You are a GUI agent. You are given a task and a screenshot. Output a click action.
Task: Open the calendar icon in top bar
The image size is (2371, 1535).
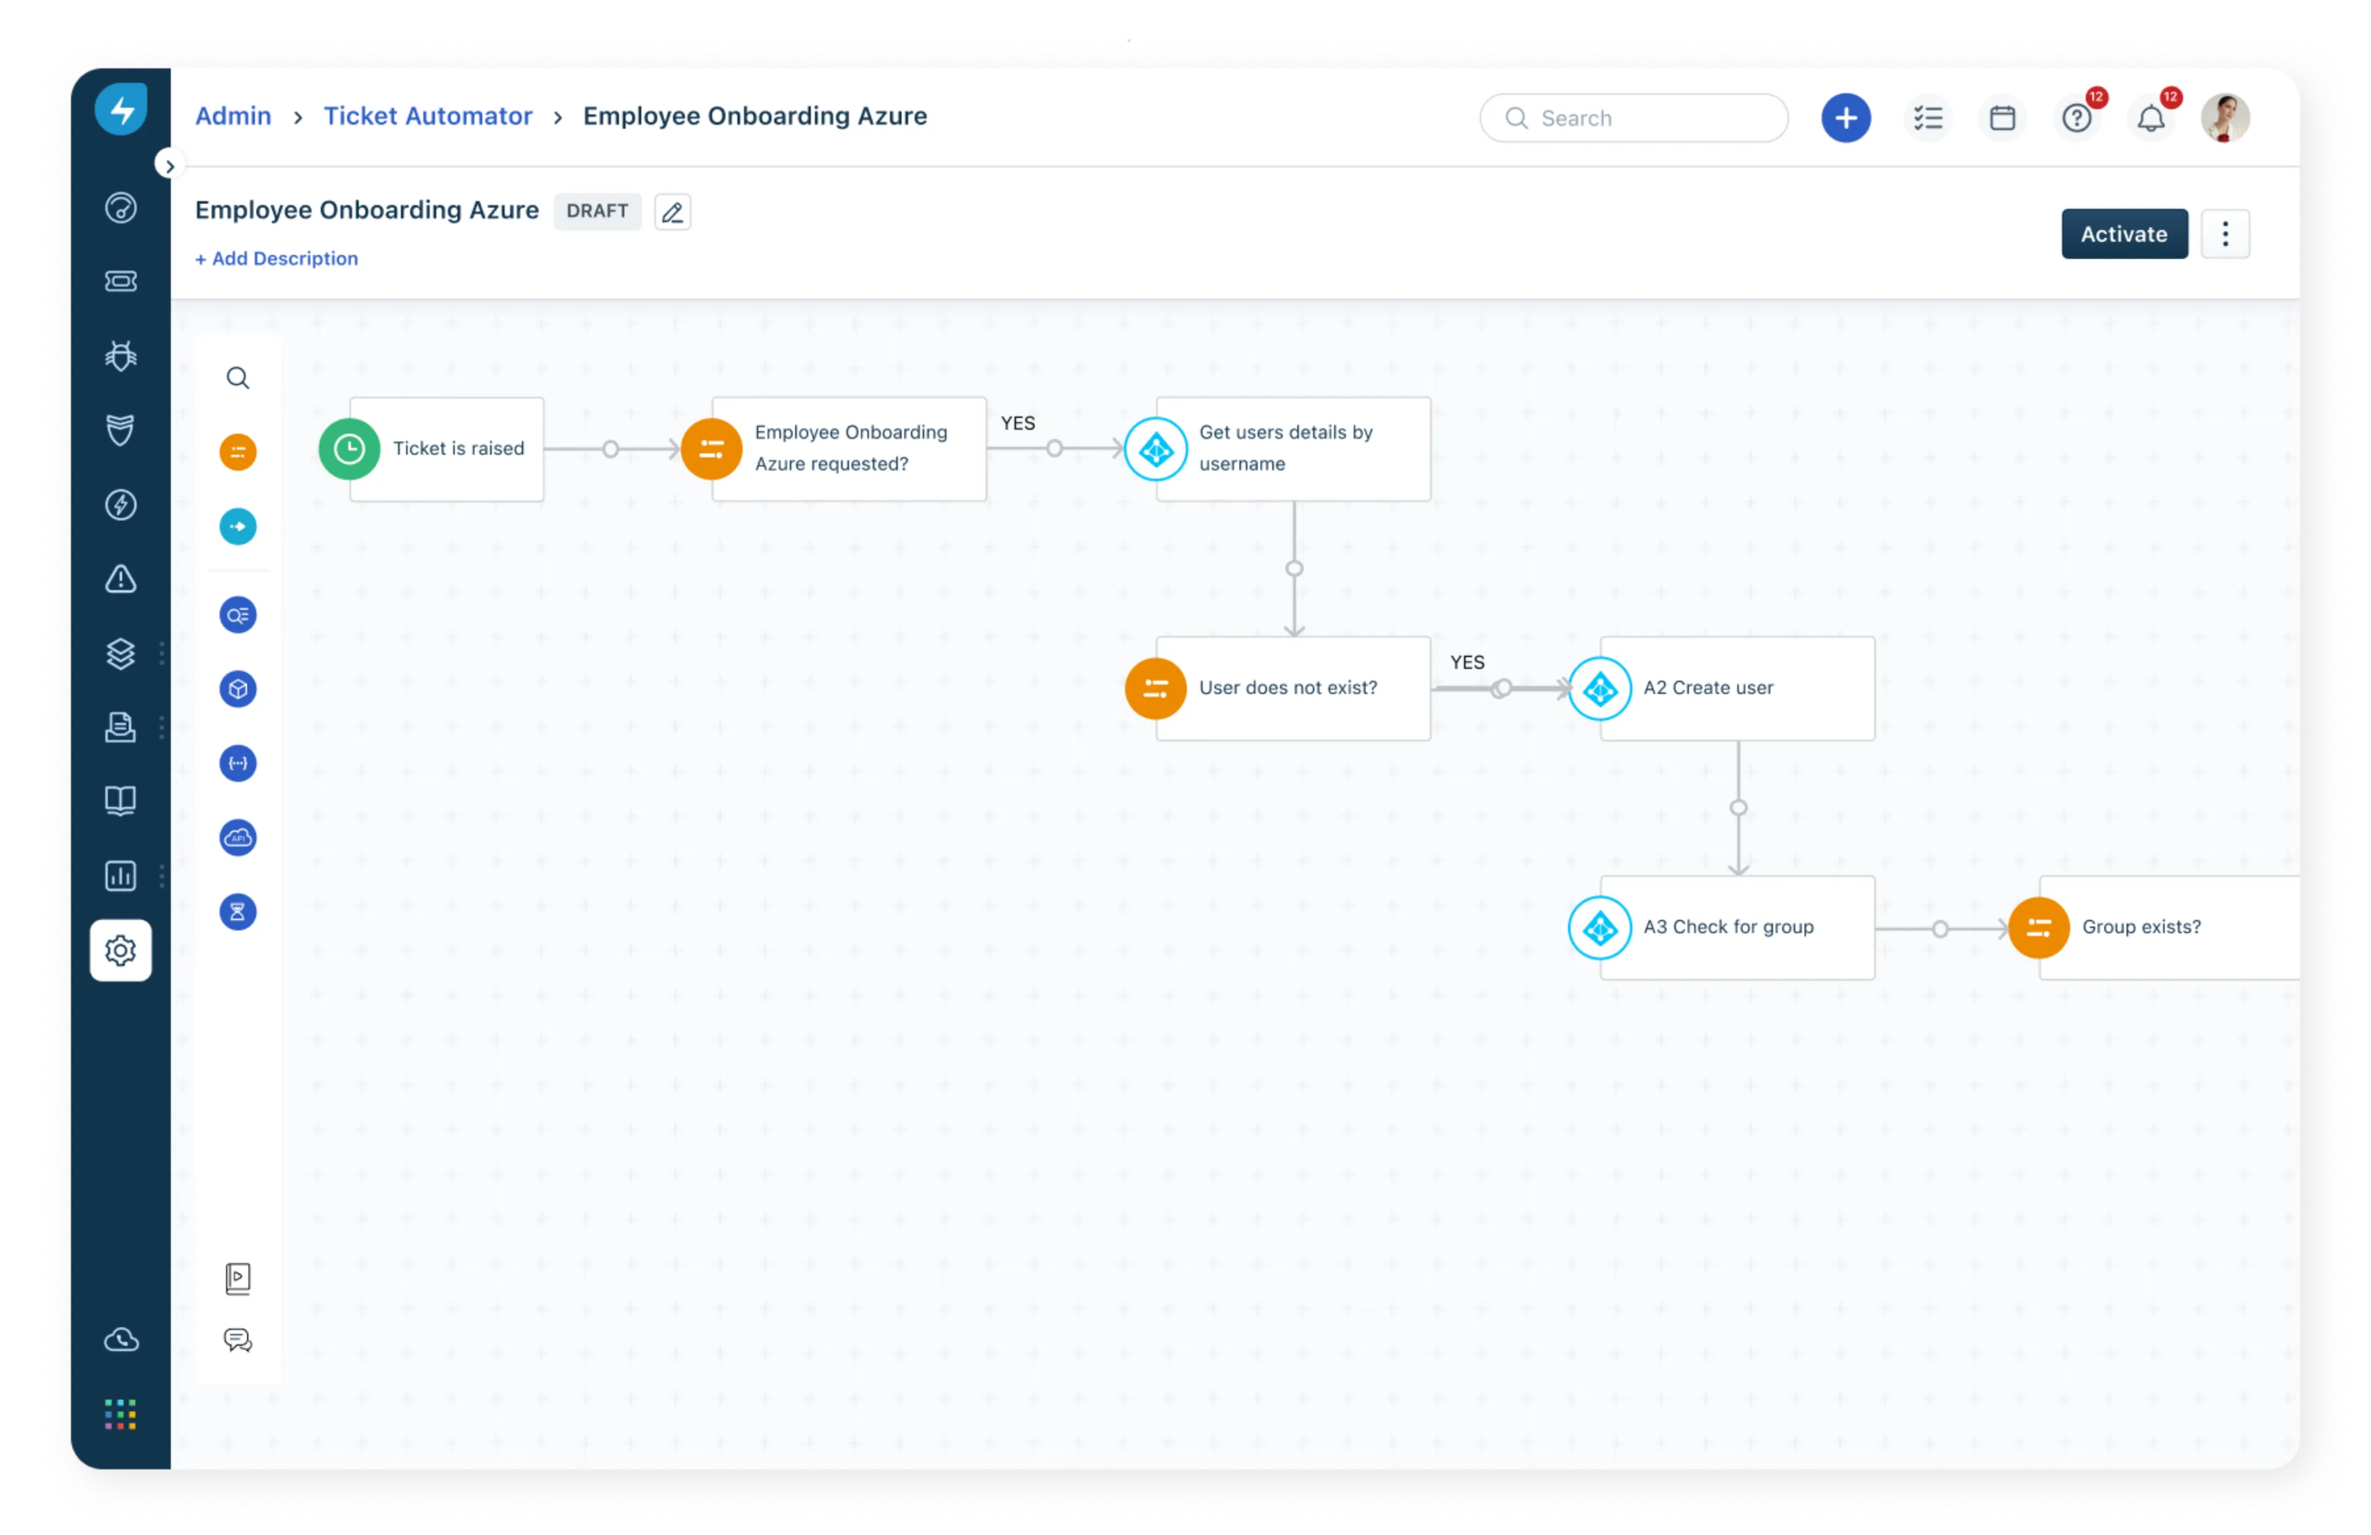[x=2002, y=118]
